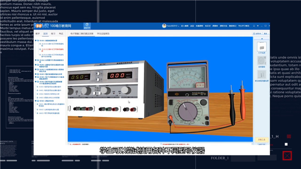Click the rightmost voltage knob on the power supply
The width and height of the screenshot is (301, 169).
(126, 90)
